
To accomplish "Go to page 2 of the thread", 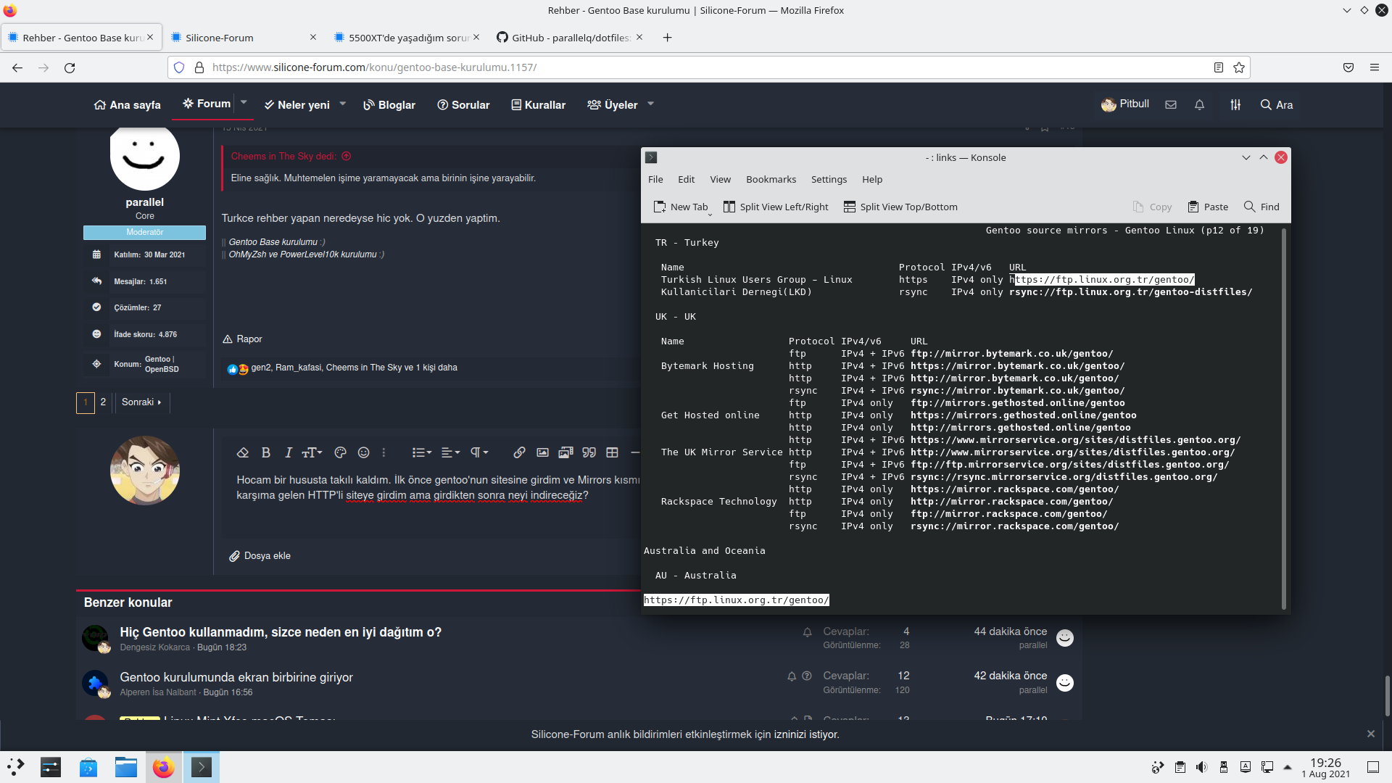I will click(x=103, y=402).
